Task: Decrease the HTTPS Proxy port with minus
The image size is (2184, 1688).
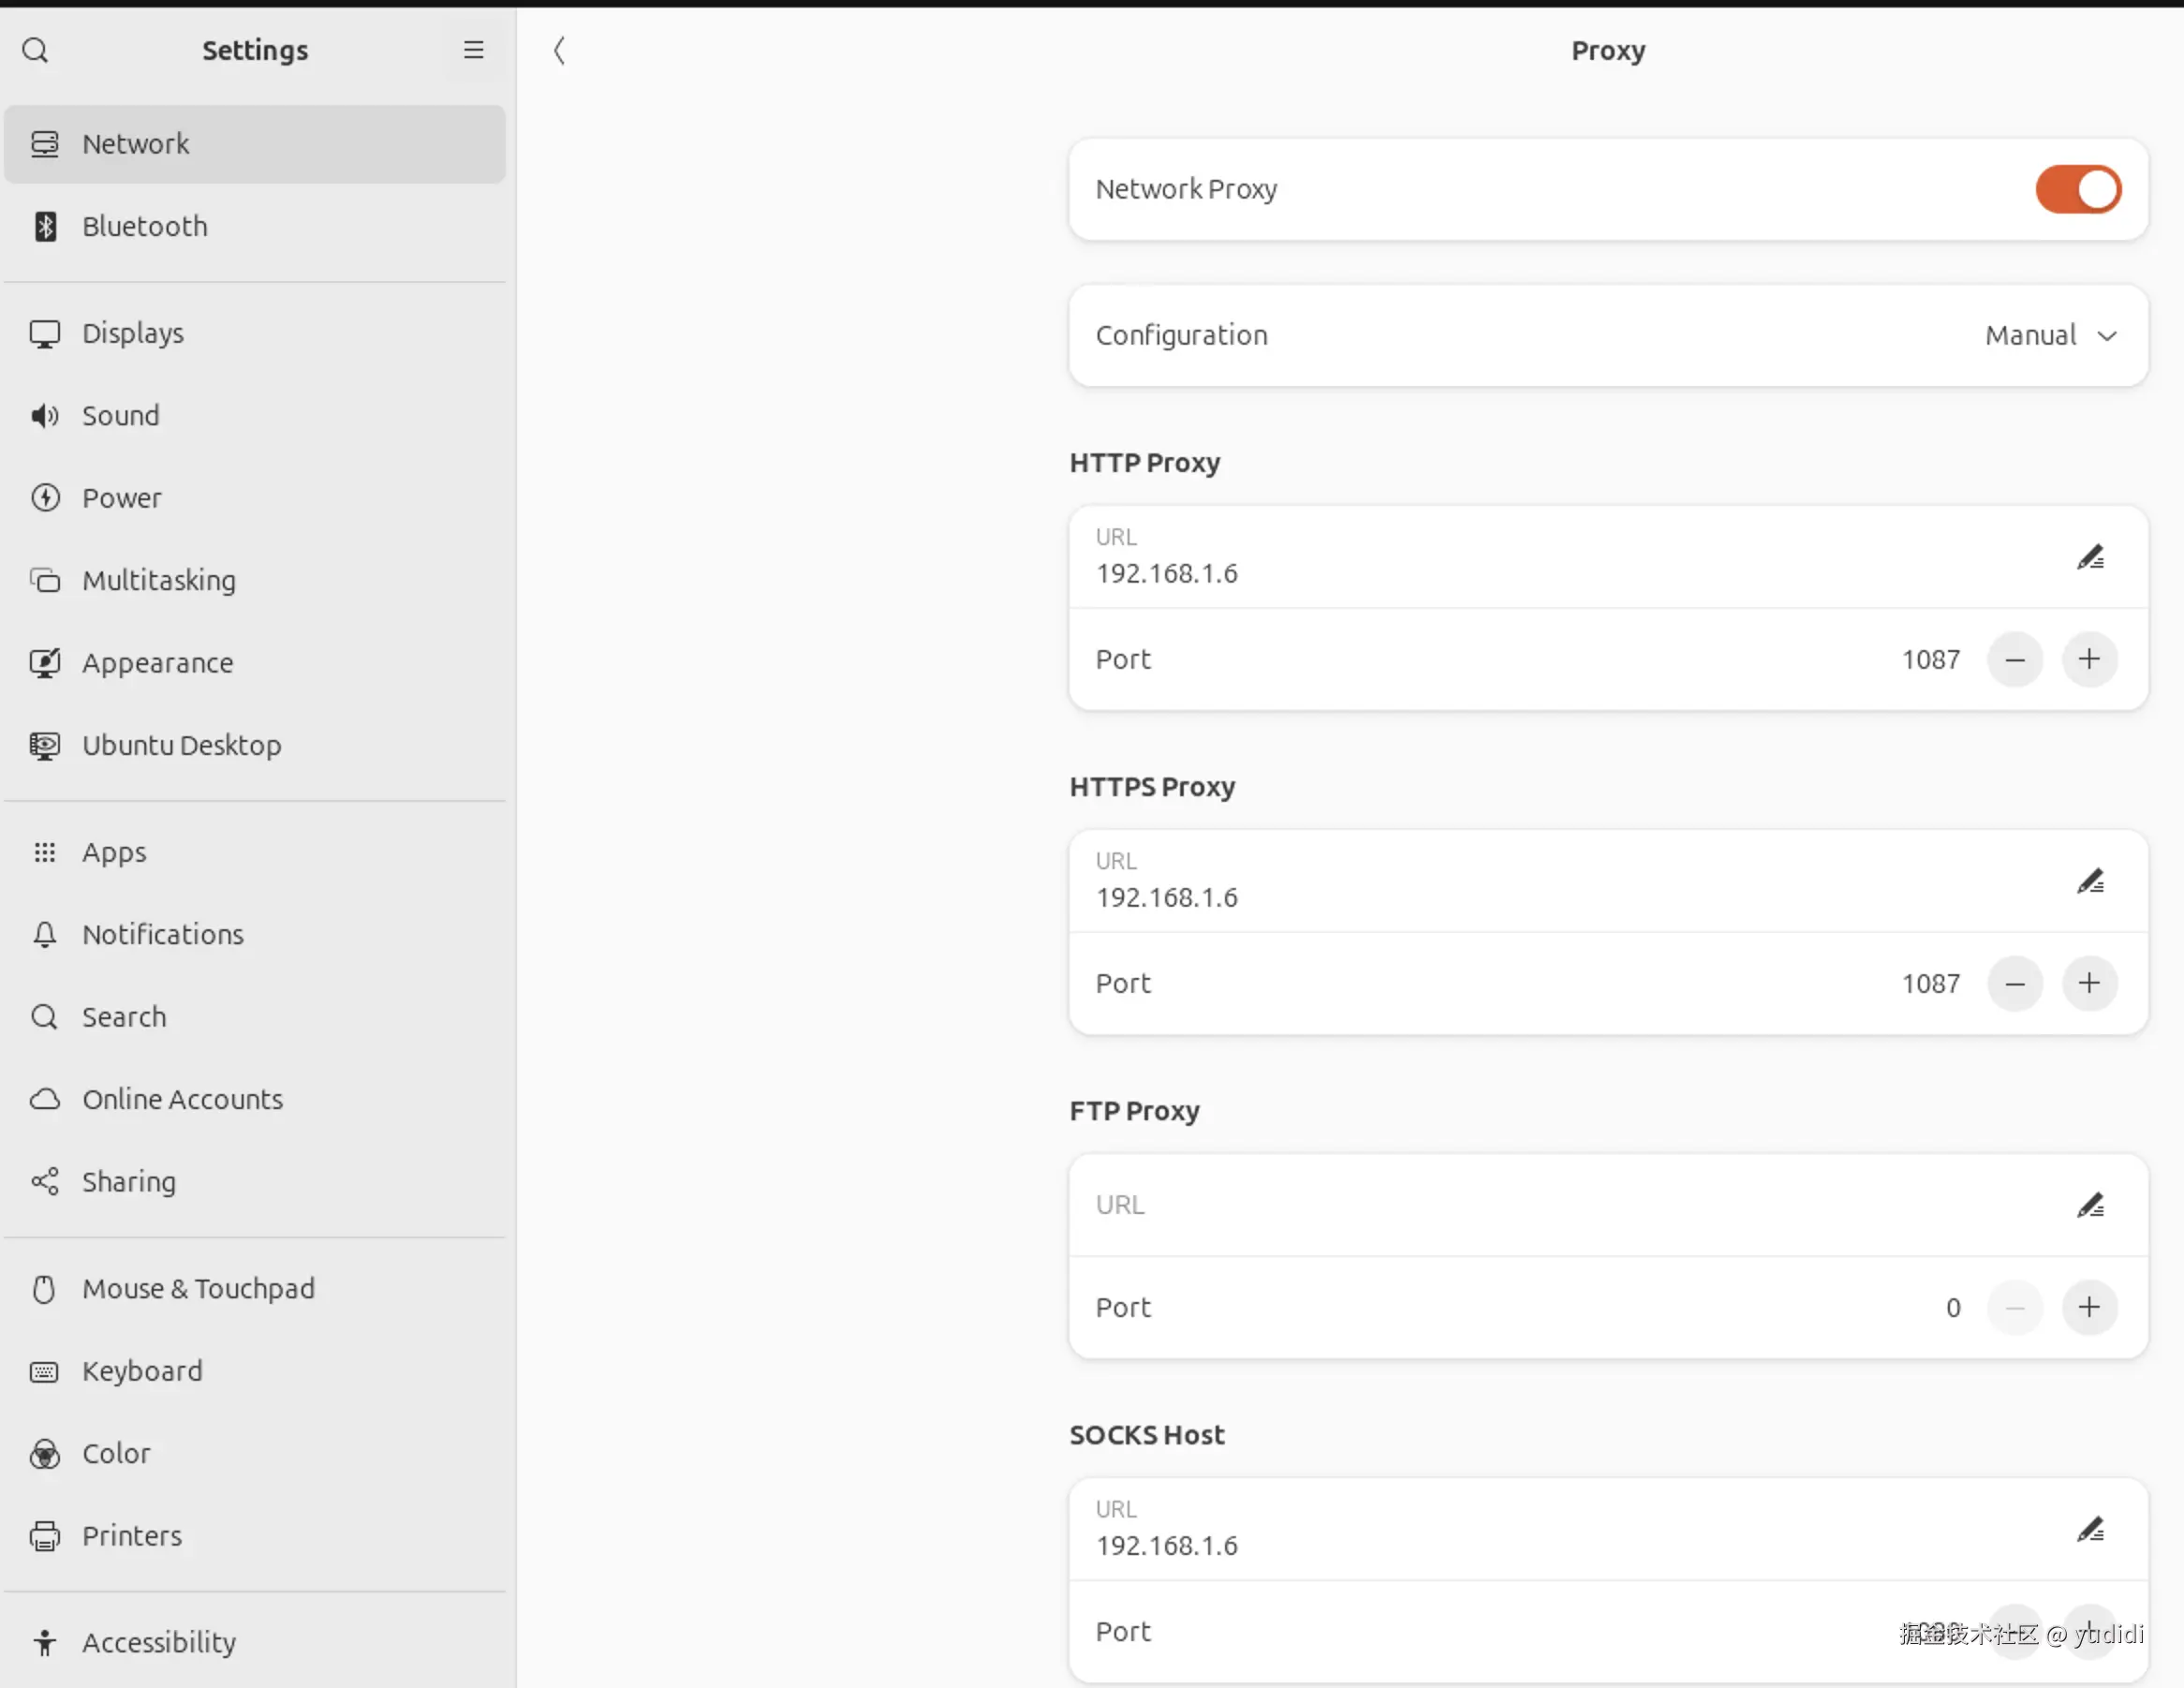Action: (2015, 983)
